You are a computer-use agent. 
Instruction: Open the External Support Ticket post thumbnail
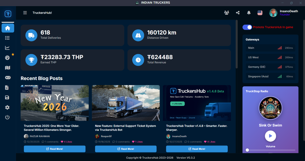click(126, 103)
